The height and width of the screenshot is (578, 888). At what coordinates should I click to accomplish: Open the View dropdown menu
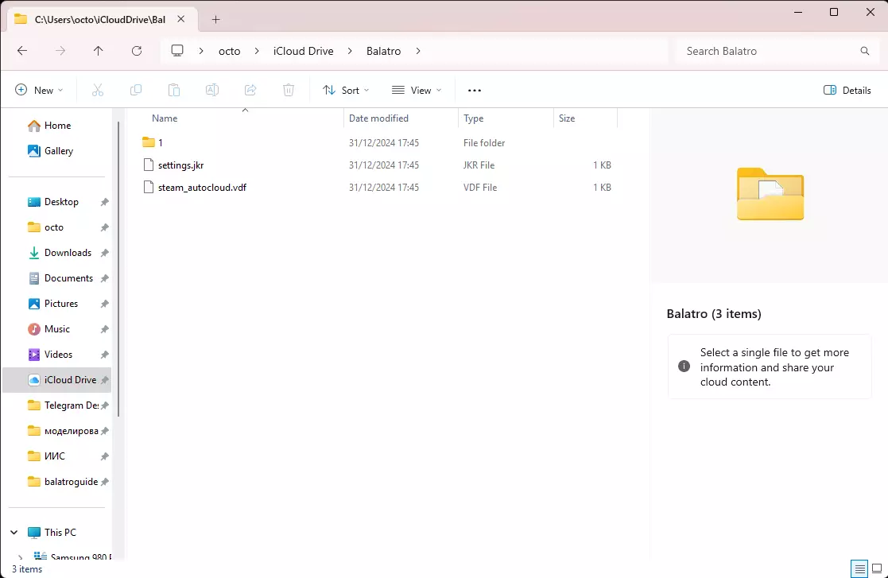click(x=417, y=90)
